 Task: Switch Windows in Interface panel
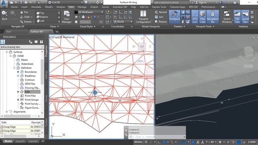pos(227,17)
